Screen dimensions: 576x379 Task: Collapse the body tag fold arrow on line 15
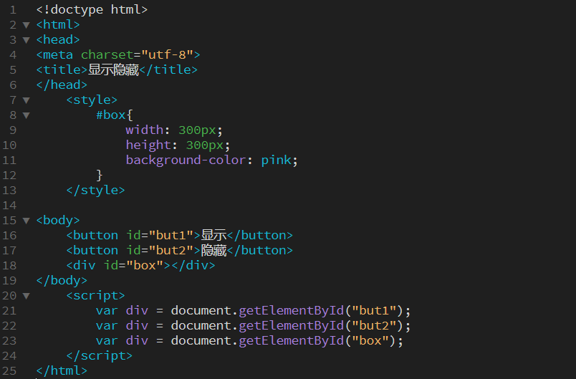(26, 221)
